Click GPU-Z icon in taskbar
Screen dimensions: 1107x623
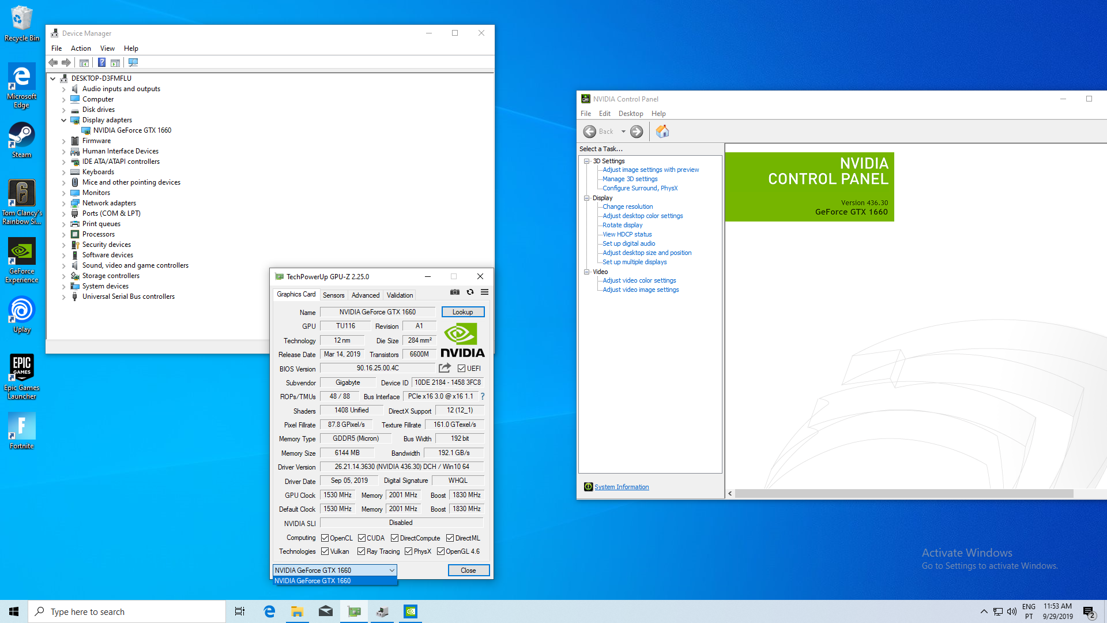[354, 611]
